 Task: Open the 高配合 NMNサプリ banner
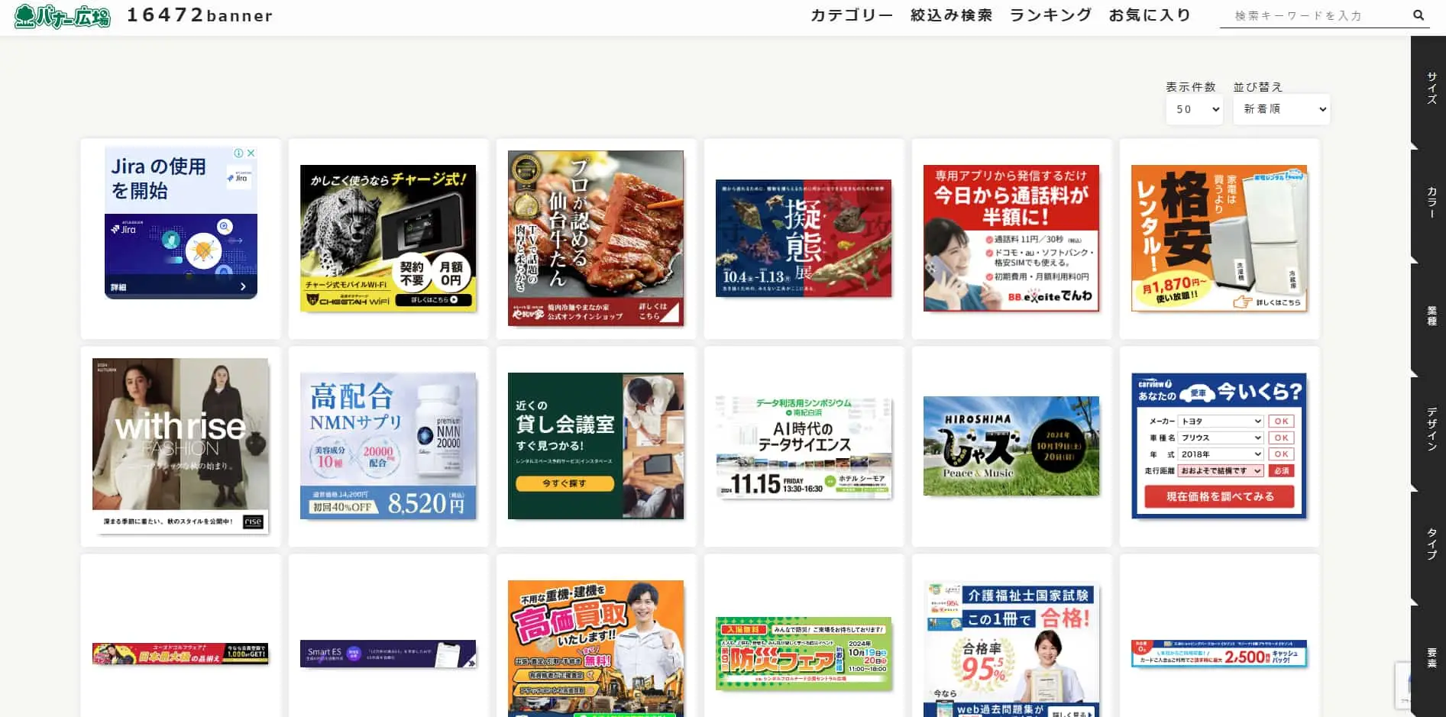(x=388, y=446)
